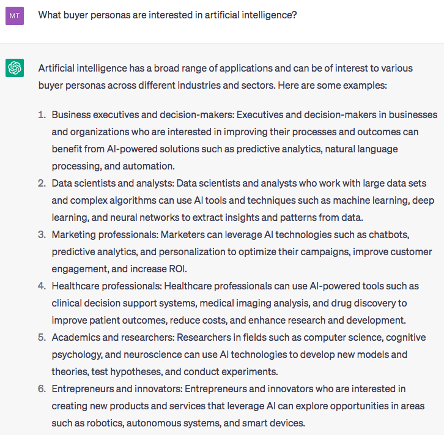Click list number 5 marker
The height and width of the screenshot is (435, 444).
coord(42,337)
